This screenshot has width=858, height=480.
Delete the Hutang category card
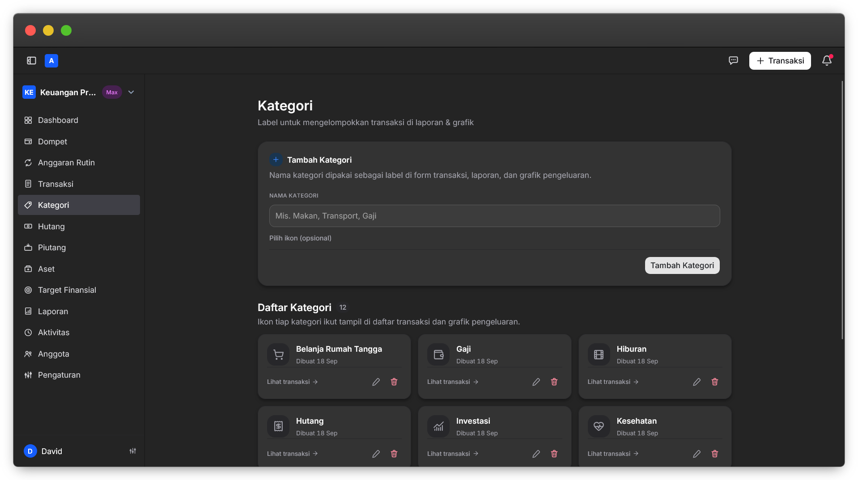[x=394, y=454]
